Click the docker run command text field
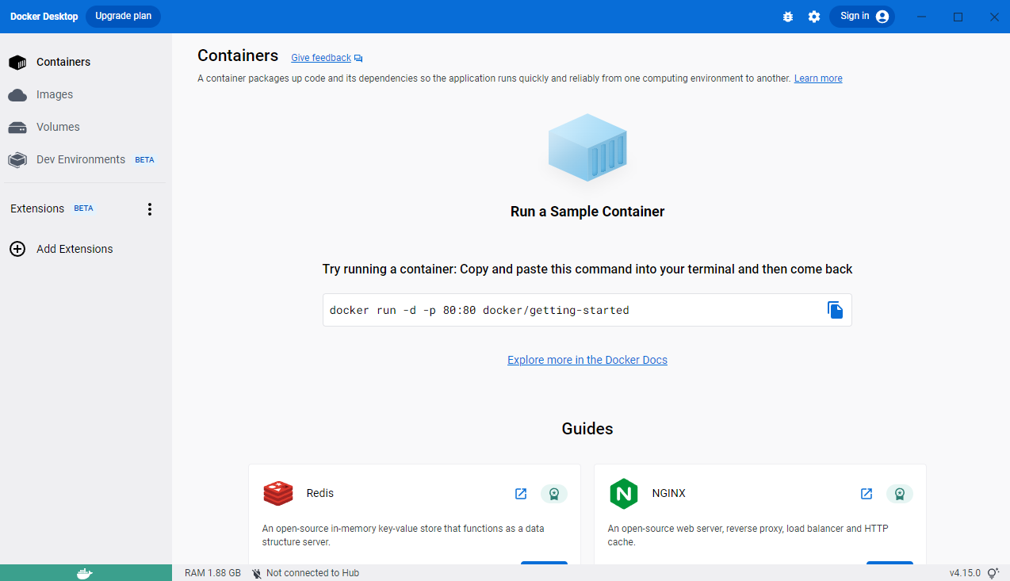The image size is (1010, 581). tap(587, 310)
